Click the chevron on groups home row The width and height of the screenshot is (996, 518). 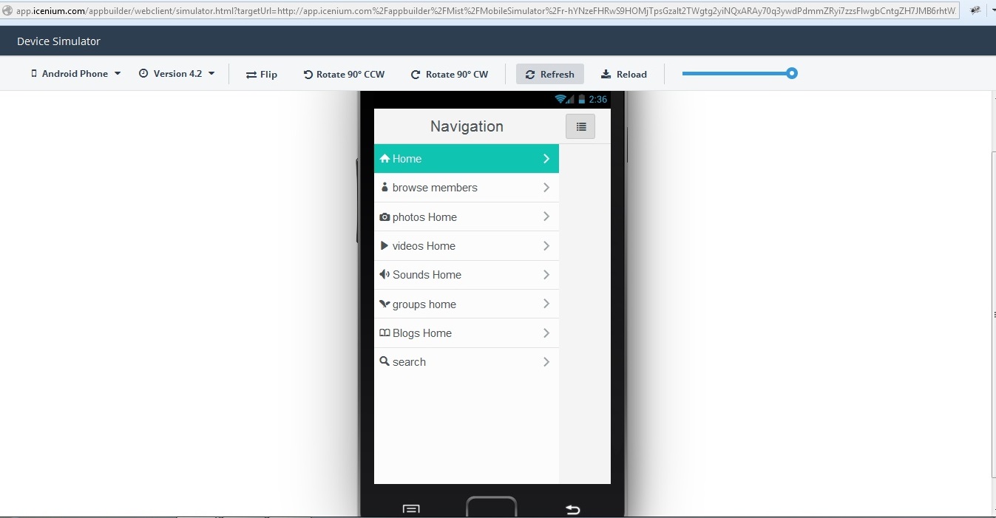tap(546, 304)
